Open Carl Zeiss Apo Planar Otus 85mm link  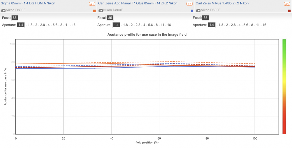[138, 3]
